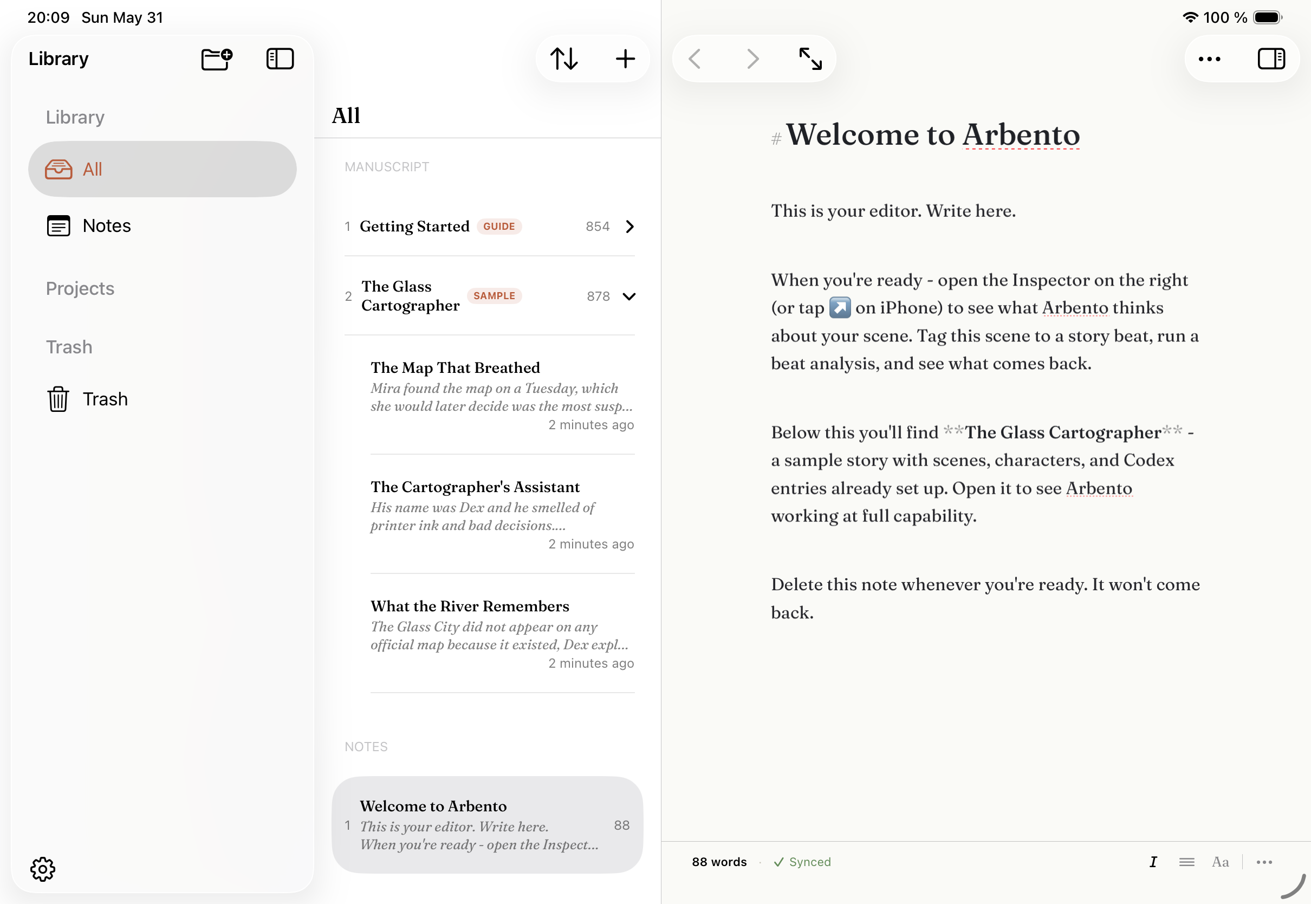Screen dimensions: 1311x904
Task: Enter full screen editor mode
Action: click(810, 59)
